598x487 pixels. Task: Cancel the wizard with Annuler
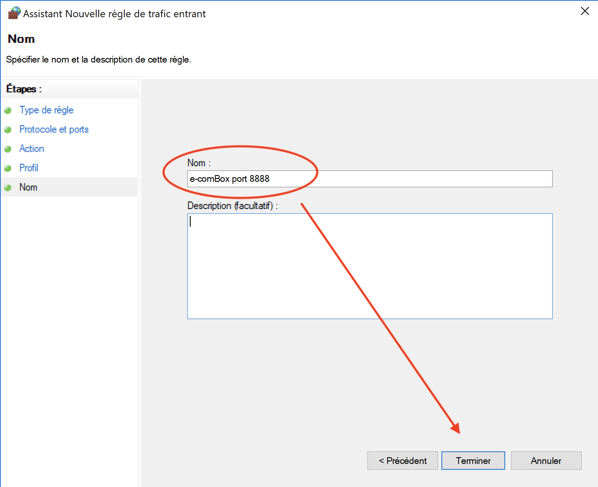(546, 461)
